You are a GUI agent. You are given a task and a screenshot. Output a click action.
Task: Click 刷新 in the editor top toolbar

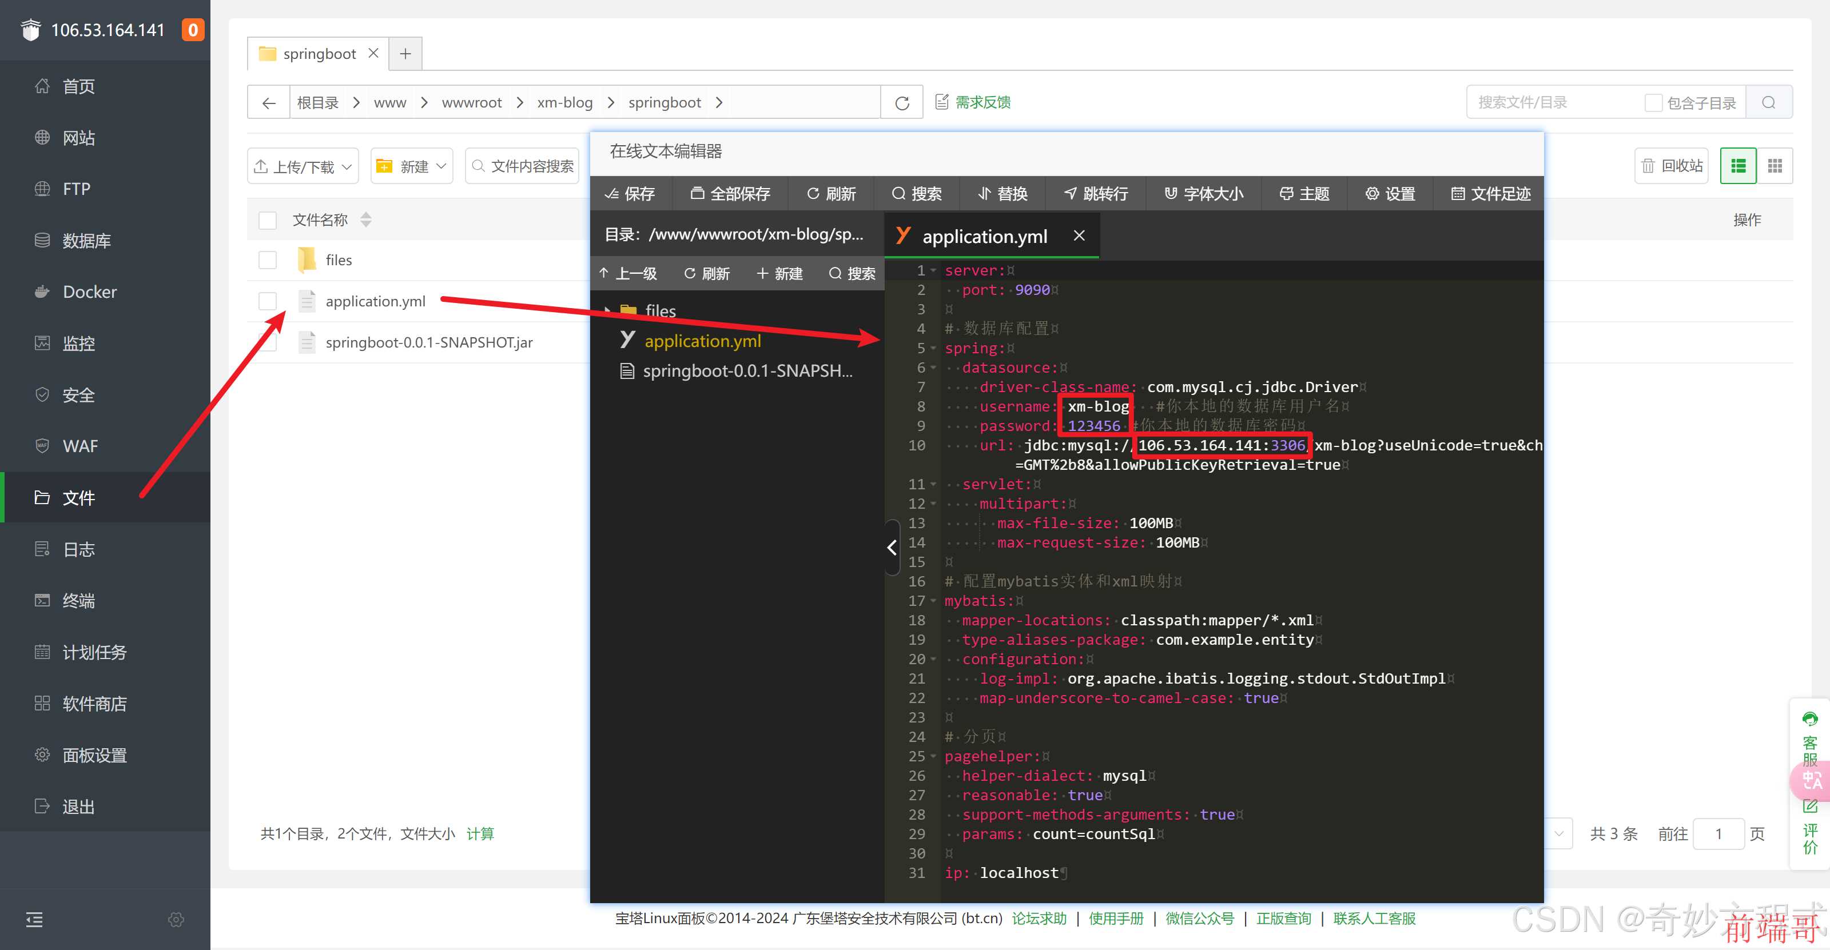[x=831, y=193]
